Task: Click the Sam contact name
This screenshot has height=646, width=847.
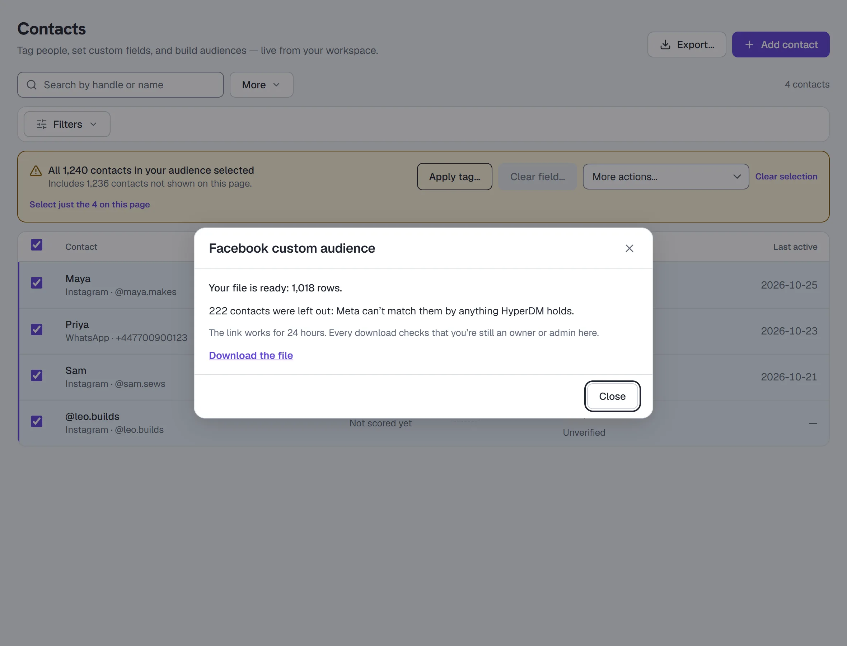Action: [x=76, y=371]
